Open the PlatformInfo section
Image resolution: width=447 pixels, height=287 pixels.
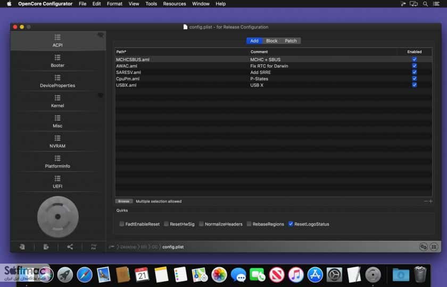pos(57,162)
